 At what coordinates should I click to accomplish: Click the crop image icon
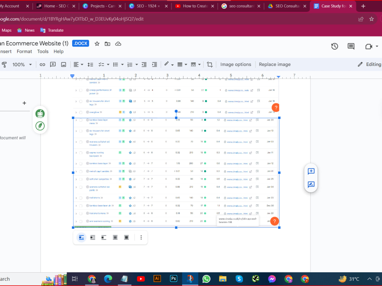[210, 64]
